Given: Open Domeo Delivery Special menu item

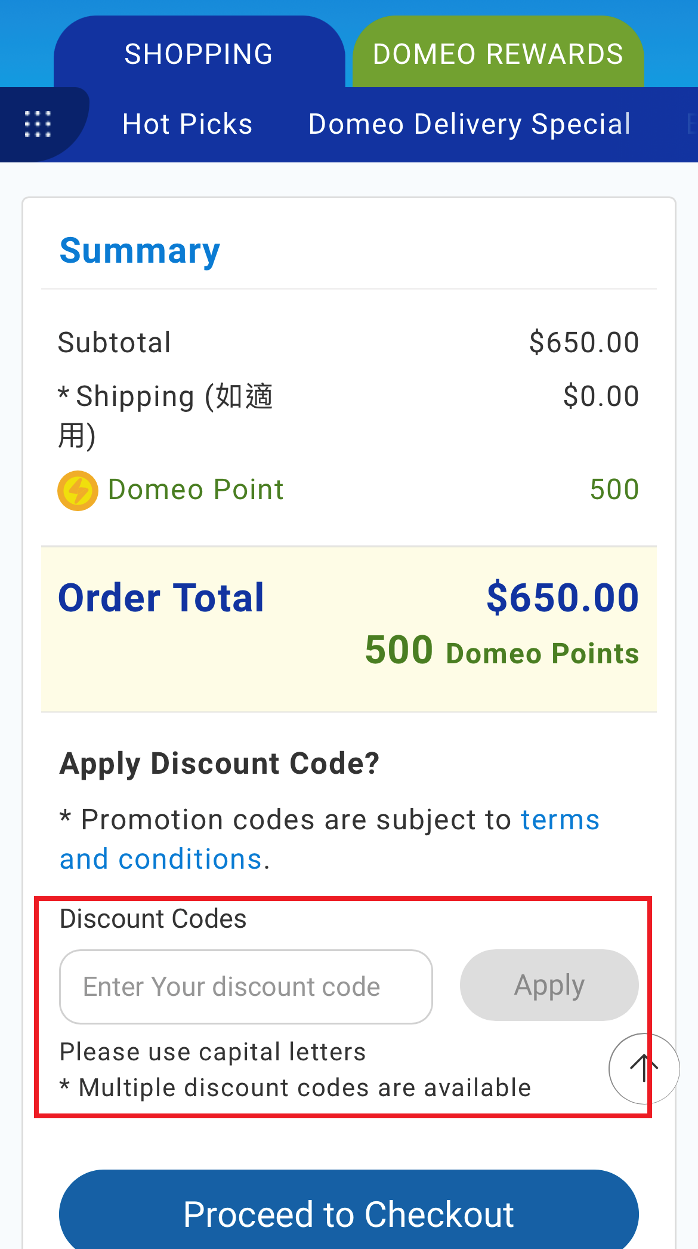Looking at the screenshot, I should pos(470,124).
